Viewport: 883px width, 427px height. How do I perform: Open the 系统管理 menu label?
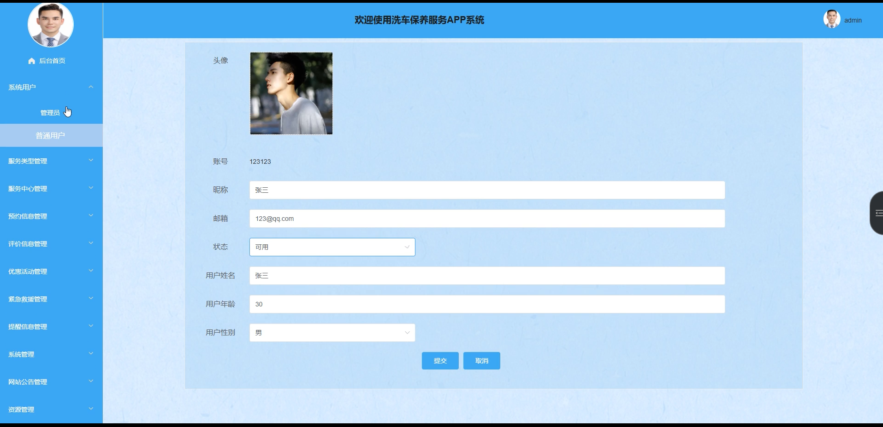(21, 354)
